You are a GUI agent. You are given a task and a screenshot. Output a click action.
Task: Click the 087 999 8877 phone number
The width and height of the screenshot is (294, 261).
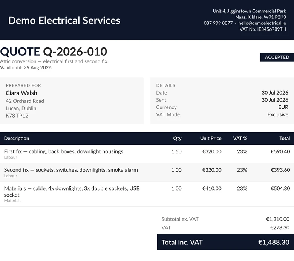tap(218, 23)
